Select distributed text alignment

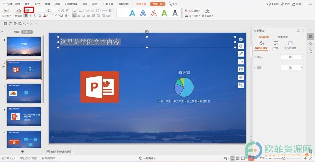(x=93, y=15)
